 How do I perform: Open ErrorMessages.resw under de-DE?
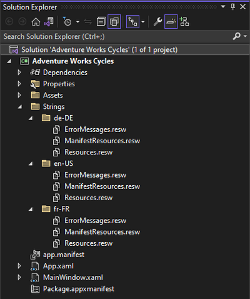coord(95,129)
